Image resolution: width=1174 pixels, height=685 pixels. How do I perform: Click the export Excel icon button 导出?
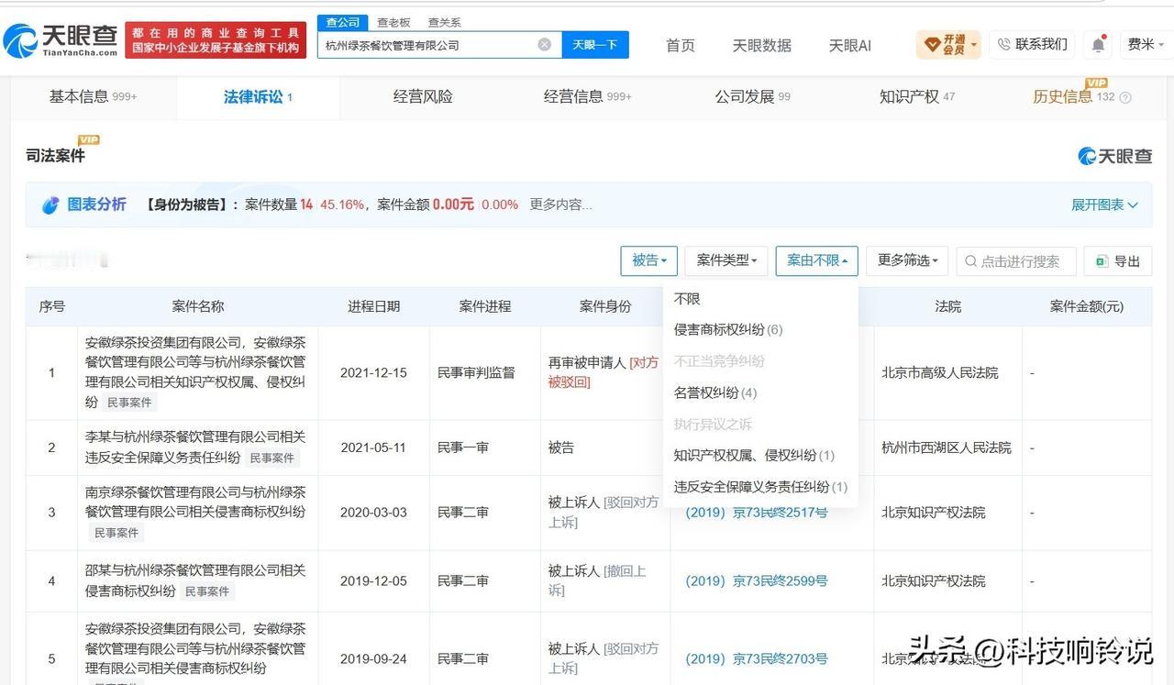click(x=1117, y=261)
